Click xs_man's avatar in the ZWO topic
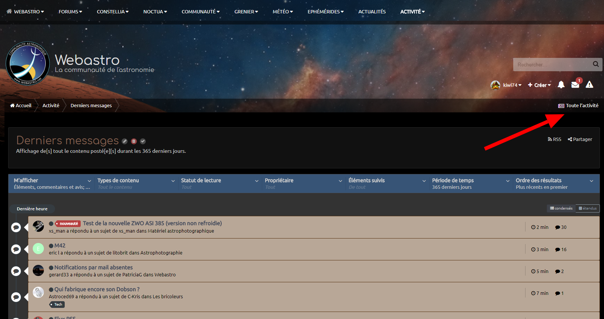This screenshot has height=319, width=604. 38,226
